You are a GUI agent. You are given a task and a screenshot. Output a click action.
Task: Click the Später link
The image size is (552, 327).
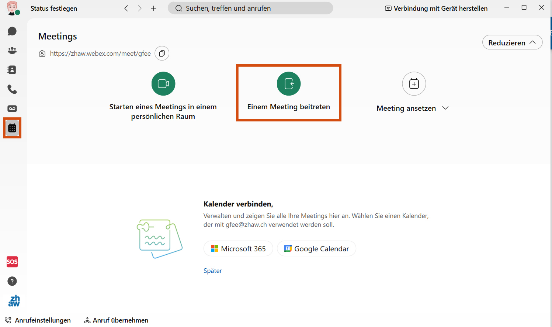click(213, 271)
